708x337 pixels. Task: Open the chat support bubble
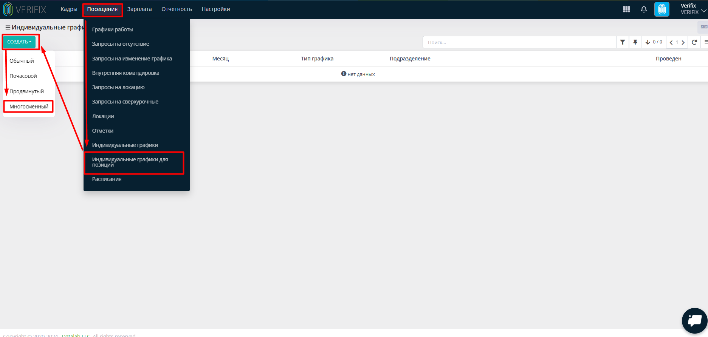pos(694,321)
